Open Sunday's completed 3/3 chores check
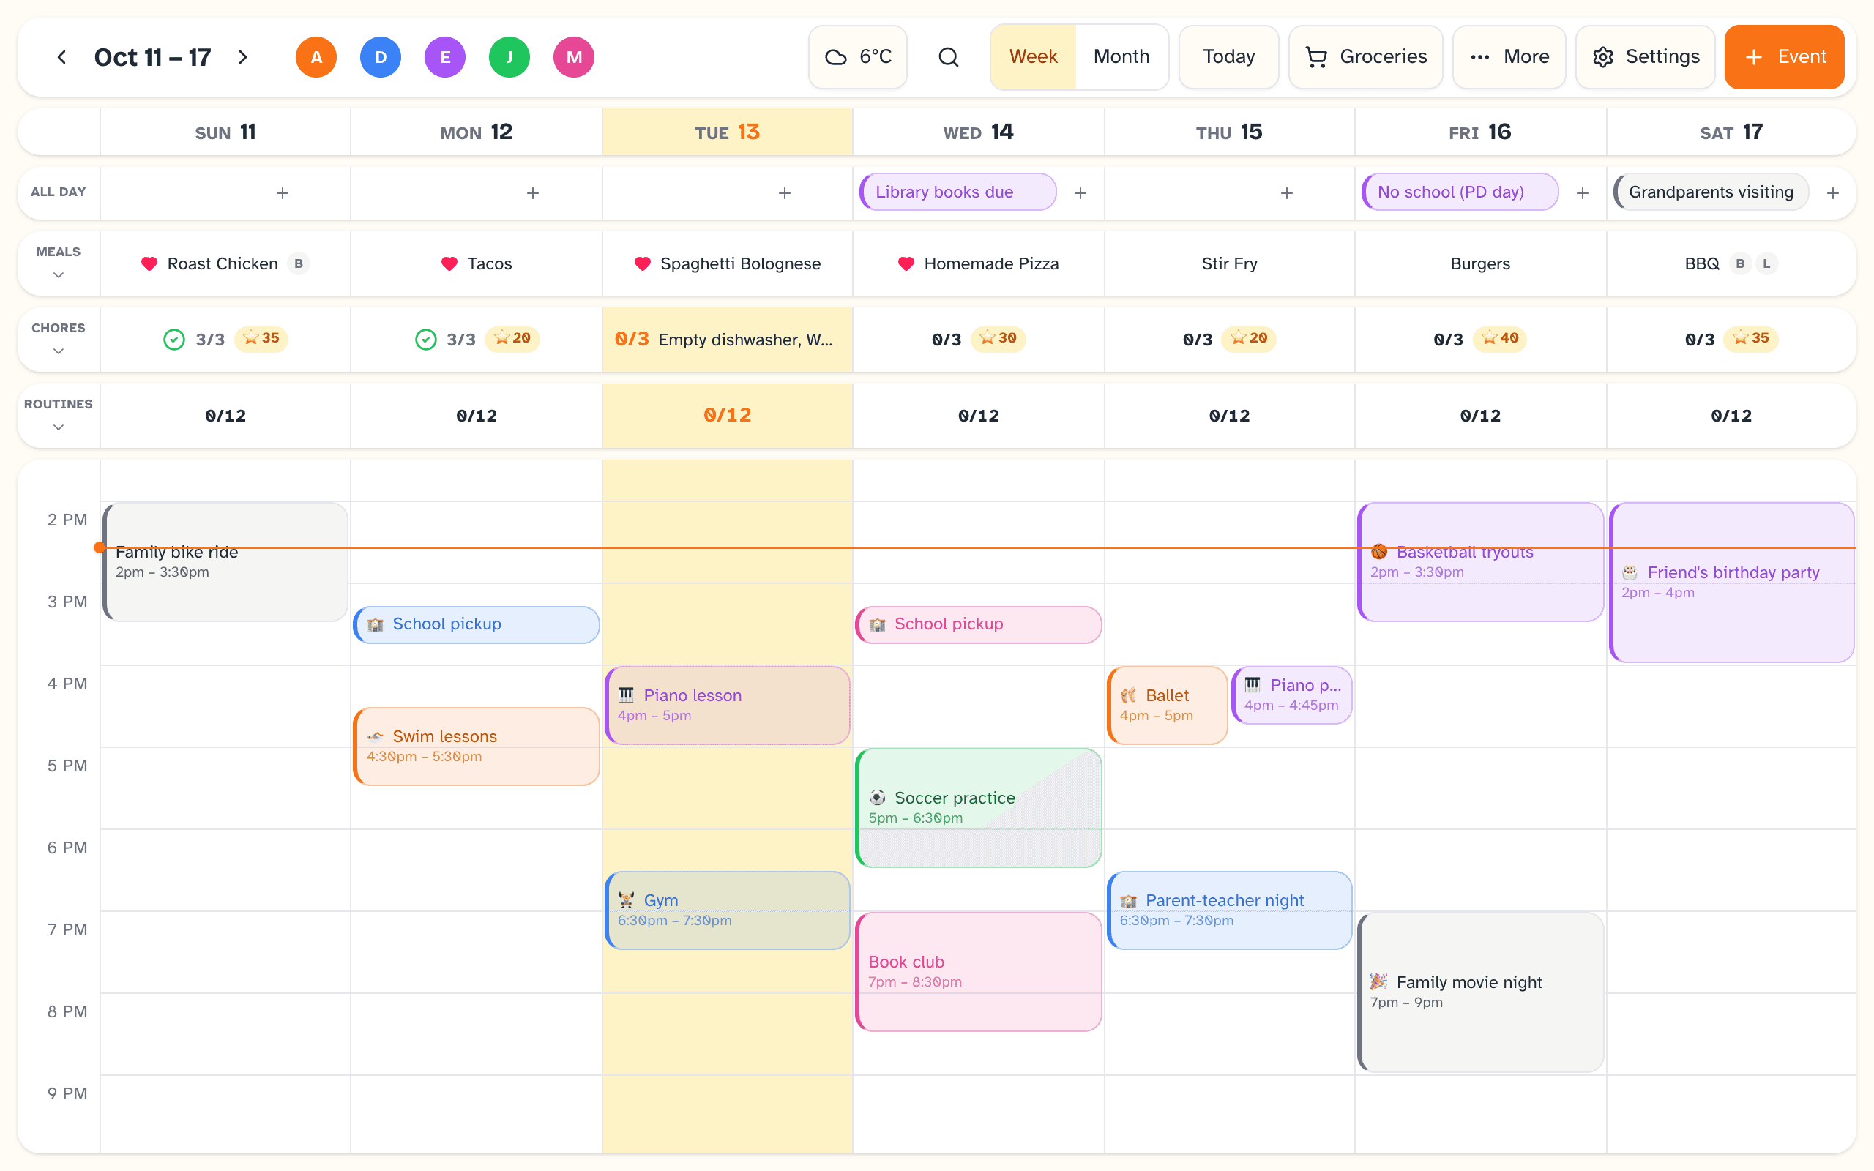Image resolution: width=1874 pixels, height=1171 pixels. tap(174, 339)
